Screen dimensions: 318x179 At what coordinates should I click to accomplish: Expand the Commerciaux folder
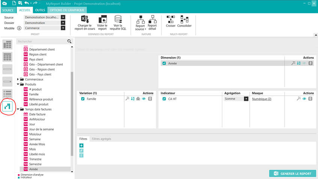(x=18, y=79)
